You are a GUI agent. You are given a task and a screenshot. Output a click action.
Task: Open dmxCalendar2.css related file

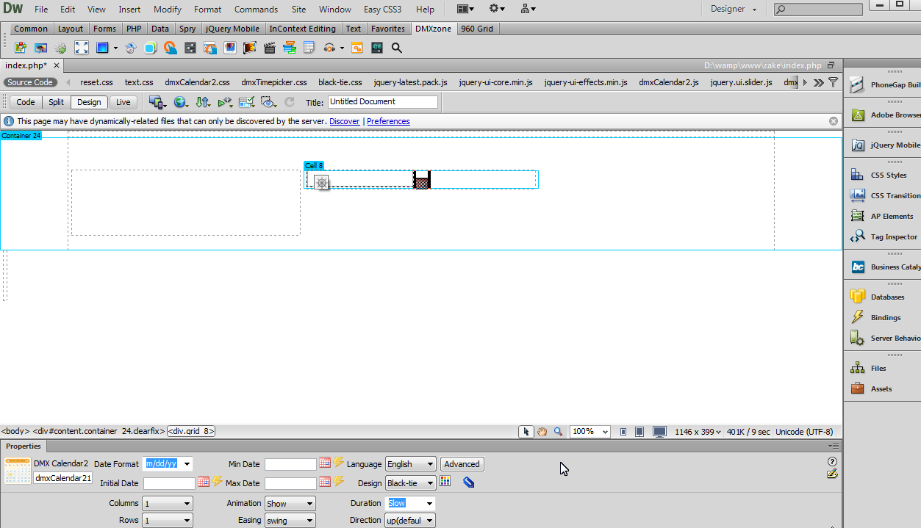197,82
